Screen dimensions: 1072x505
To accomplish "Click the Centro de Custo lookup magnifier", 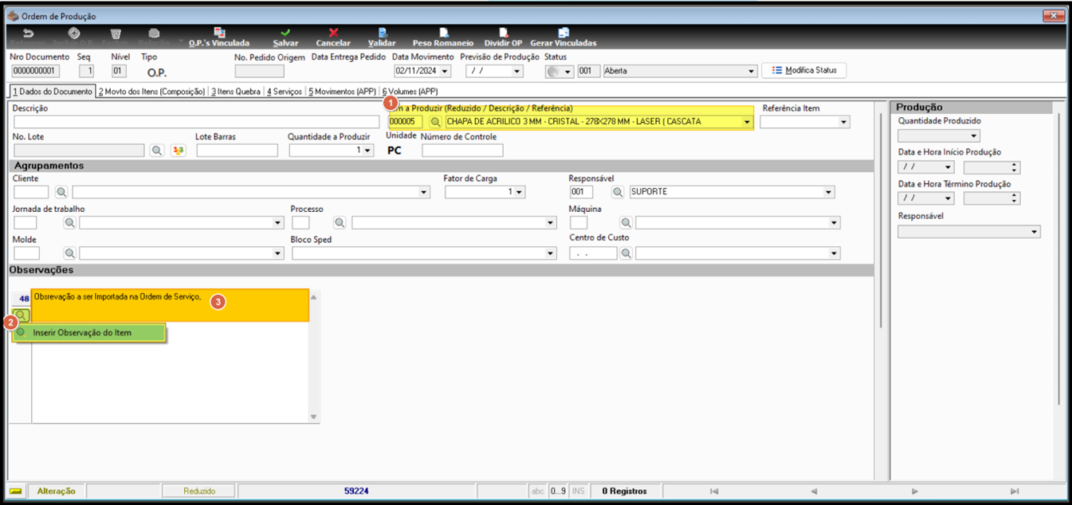I will pos(626,253).
